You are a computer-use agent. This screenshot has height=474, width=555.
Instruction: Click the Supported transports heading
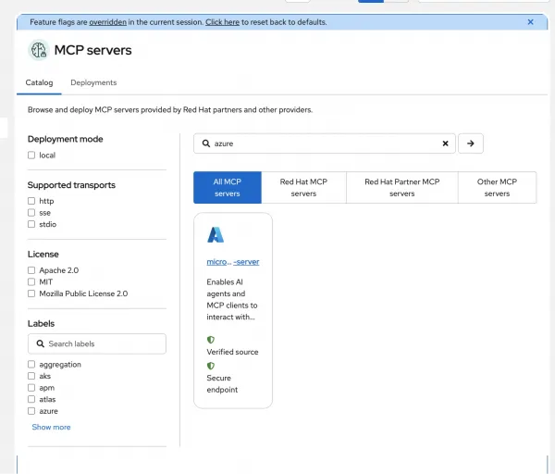pos(71,185)
